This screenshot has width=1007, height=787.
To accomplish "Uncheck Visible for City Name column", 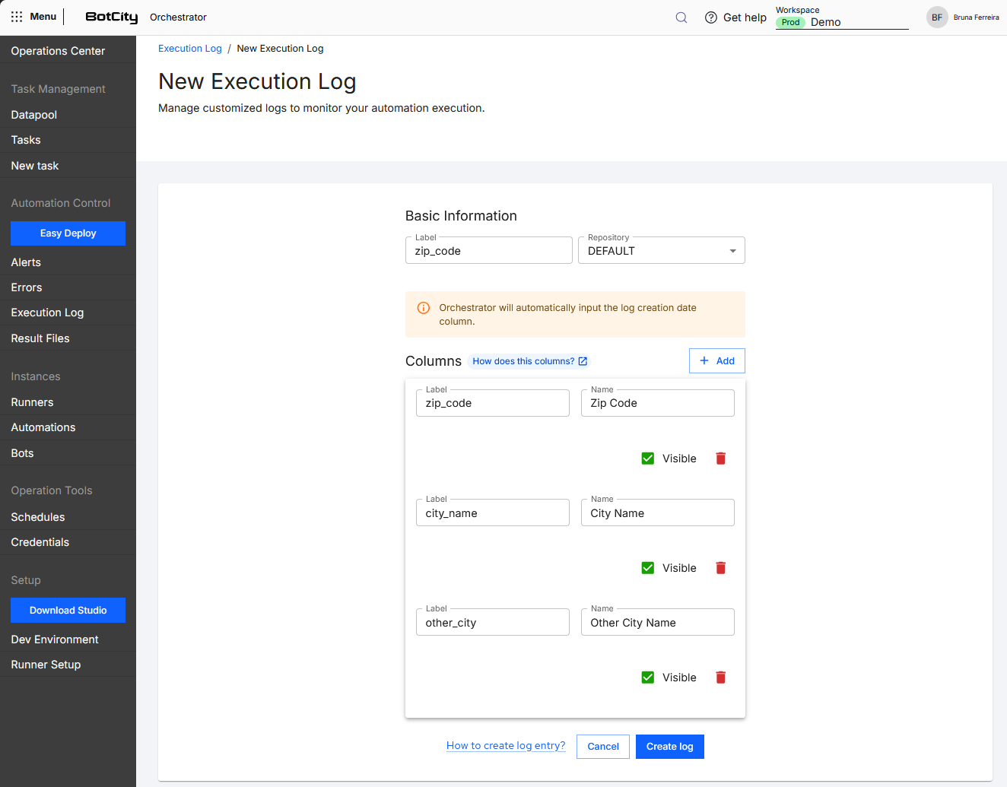I will (x=648, y=568).
